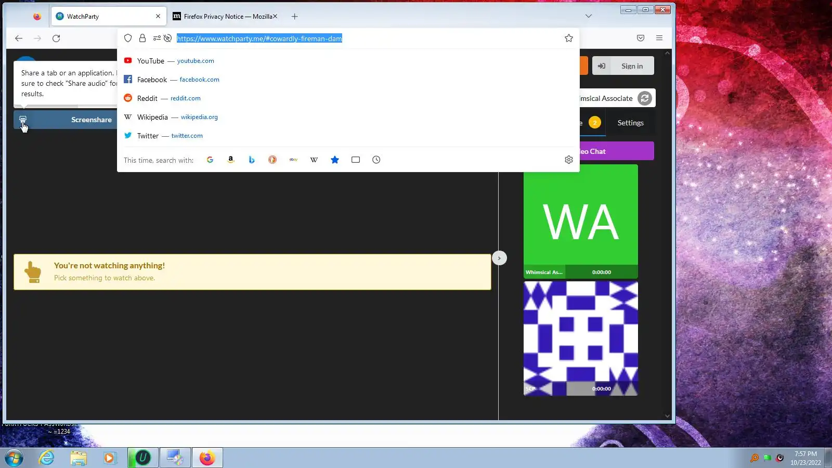The width and height of the screenshot is (832, 468).
Task: Click the autoplay blocked icon in address bar
Action: pyautogui.click(x=167, y=38)
